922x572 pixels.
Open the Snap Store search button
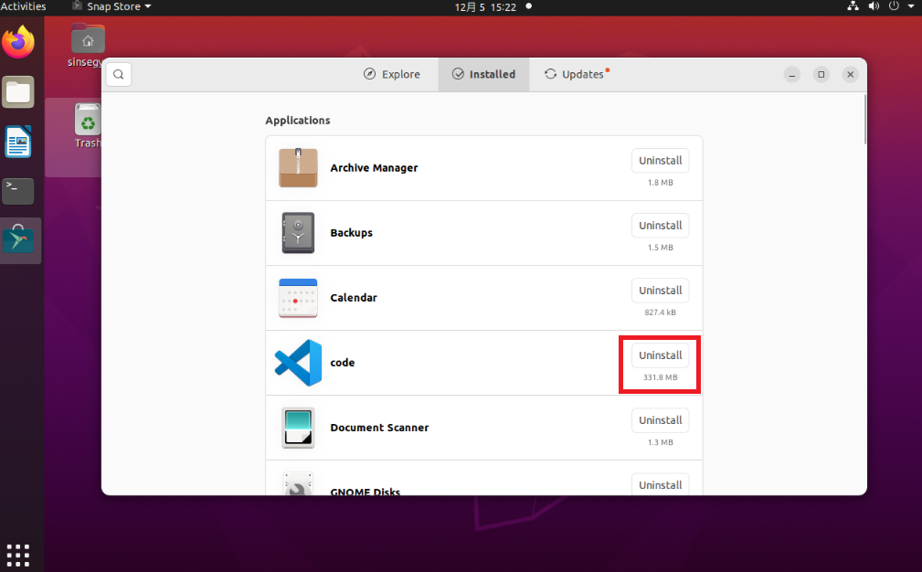(118, 75)
